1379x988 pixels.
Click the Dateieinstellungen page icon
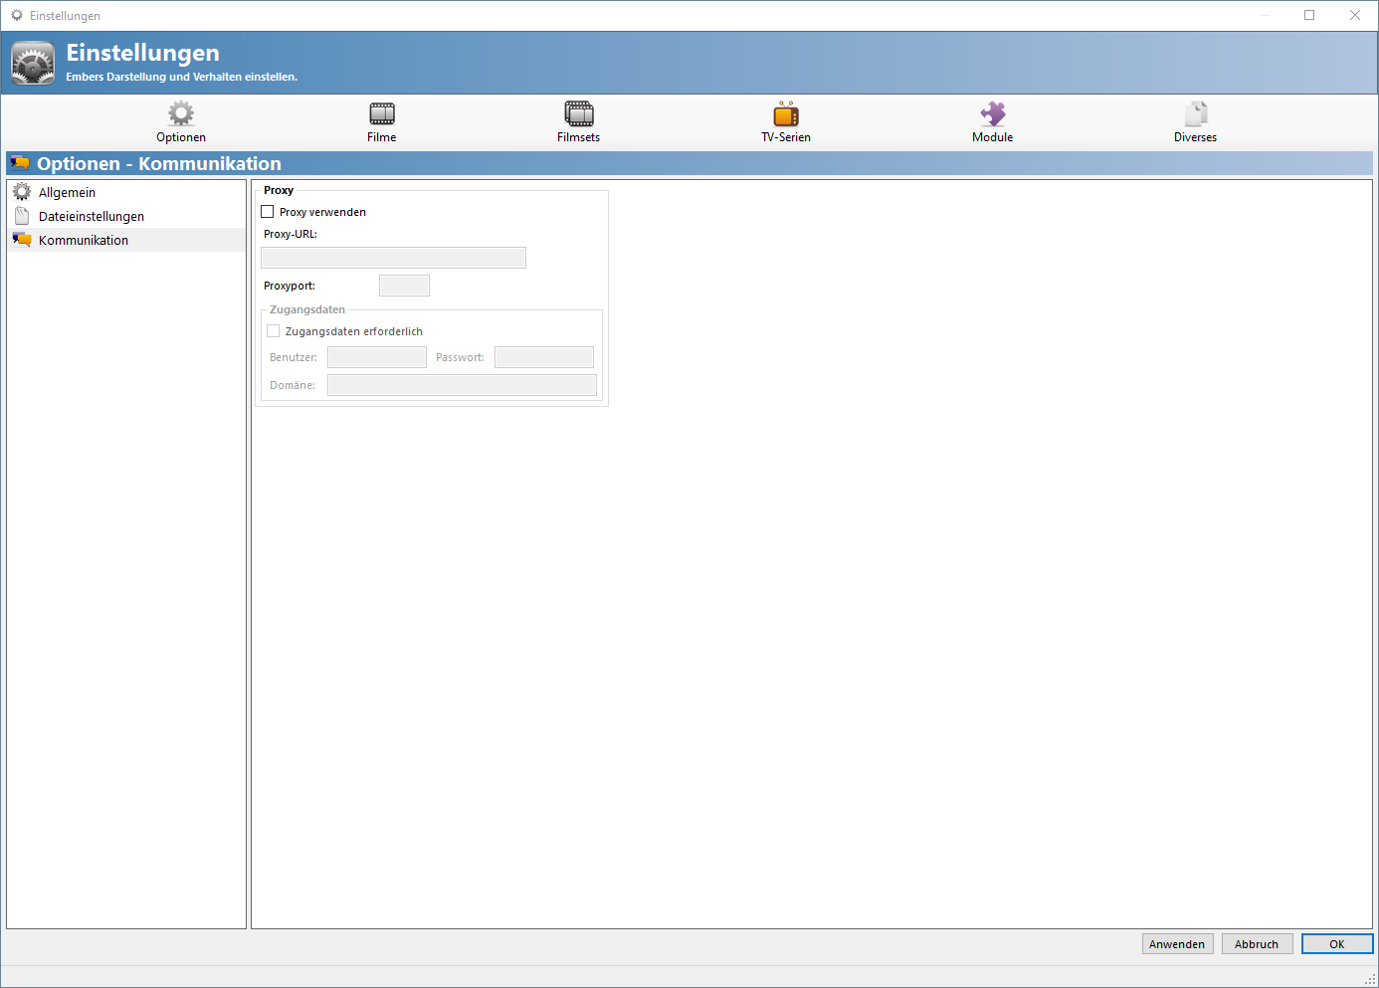coord(22,216)
